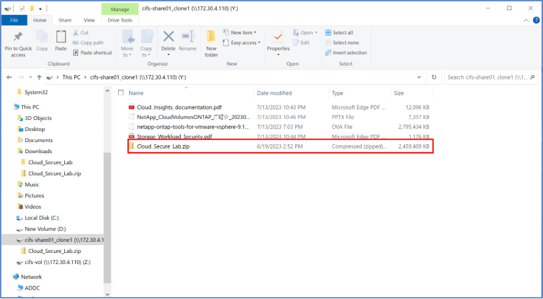This screenshot has height=299, width=543.
Task: Open Documents in navigation pane
Action: point(39,140)
